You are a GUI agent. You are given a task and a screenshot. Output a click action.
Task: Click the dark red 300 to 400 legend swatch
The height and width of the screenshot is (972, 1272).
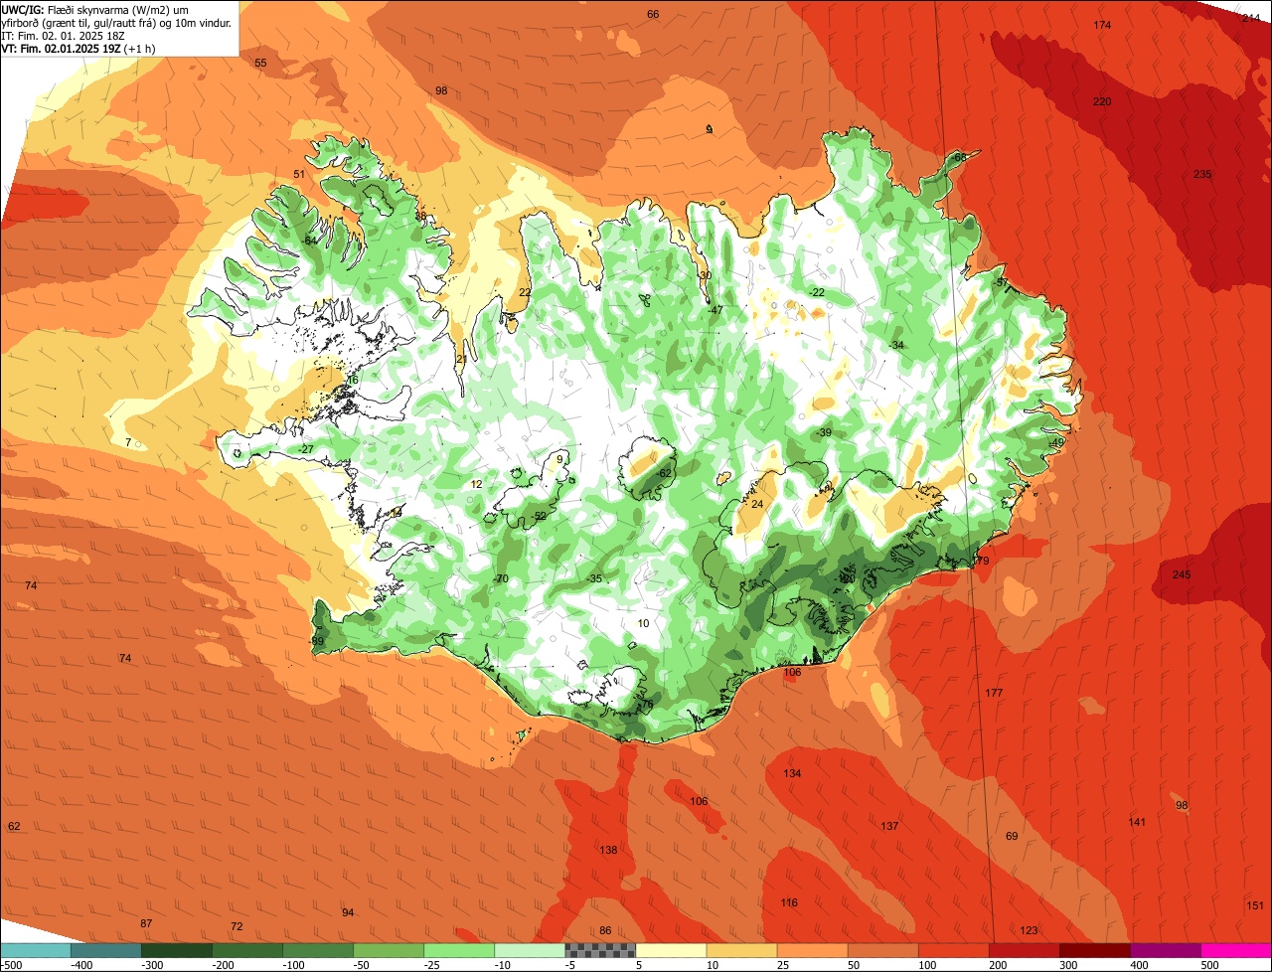tap(1095, 950)
